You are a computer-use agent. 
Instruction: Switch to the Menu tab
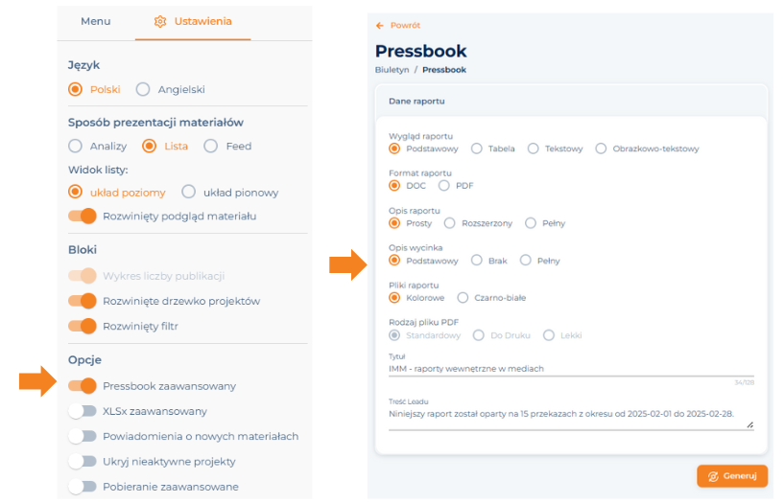click(96, 21)
